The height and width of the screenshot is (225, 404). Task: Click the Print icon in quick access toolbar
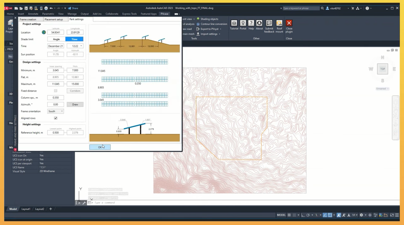point(46,8)
